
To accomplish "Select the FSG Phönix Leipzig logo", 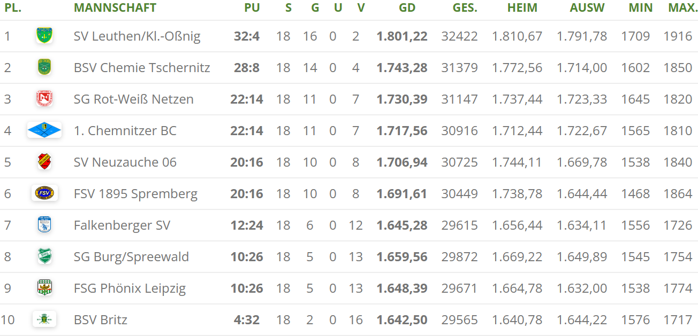I will [44, 288].
